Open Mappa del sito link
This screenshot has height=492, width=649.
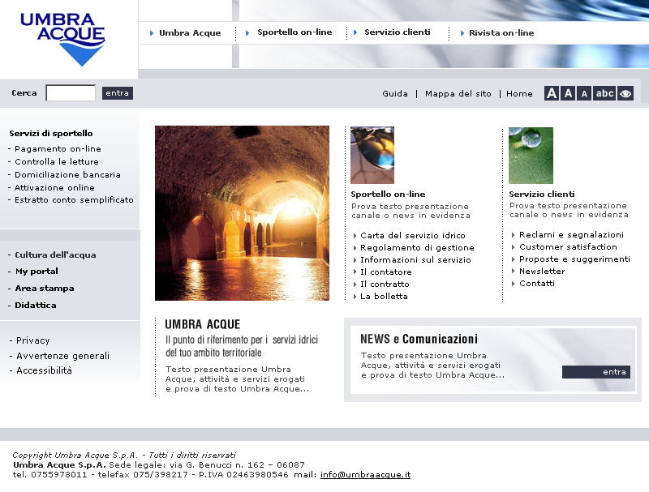pyautogui.click(x=458, y=94)
